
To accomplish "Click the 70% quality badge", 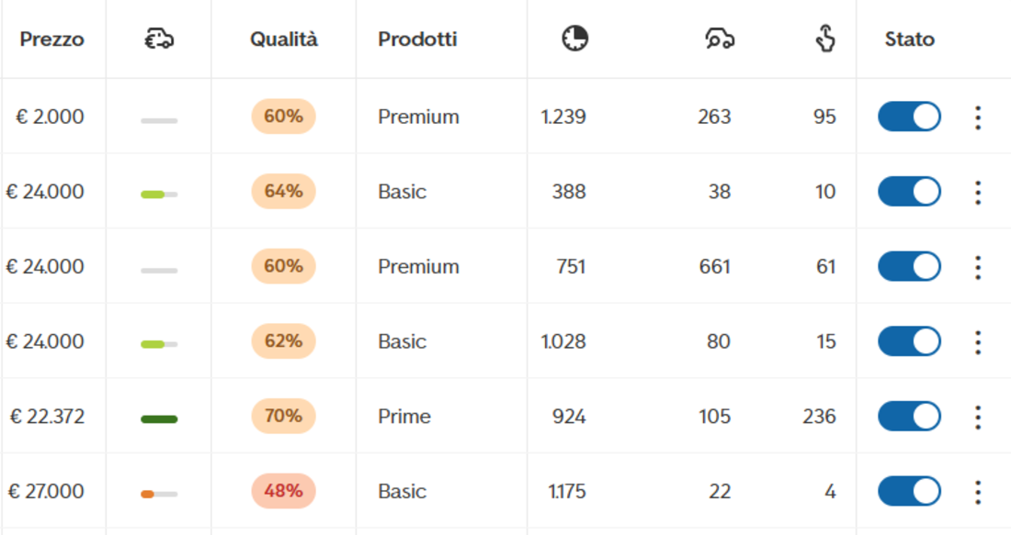I will pos(283,416).
